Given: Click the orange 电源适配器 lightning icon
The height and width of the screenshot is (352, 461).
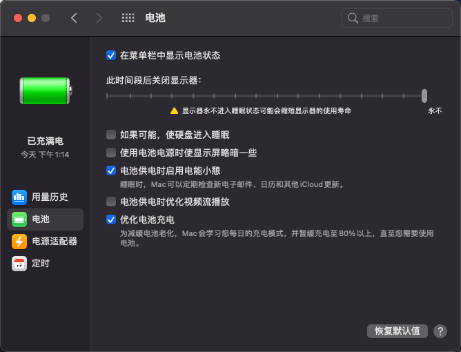Looking at the screenshot, I should 19,242.
